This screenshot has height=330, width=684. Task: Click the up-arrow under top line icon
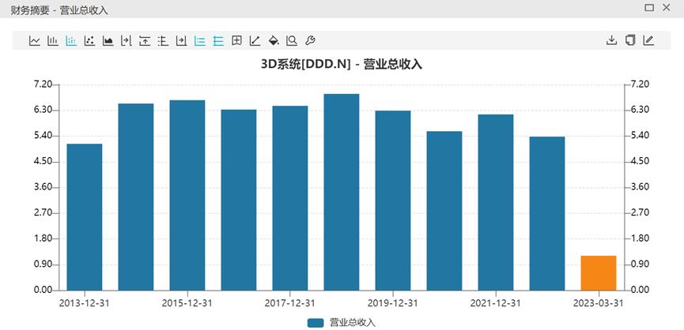[x=145, y=41]
